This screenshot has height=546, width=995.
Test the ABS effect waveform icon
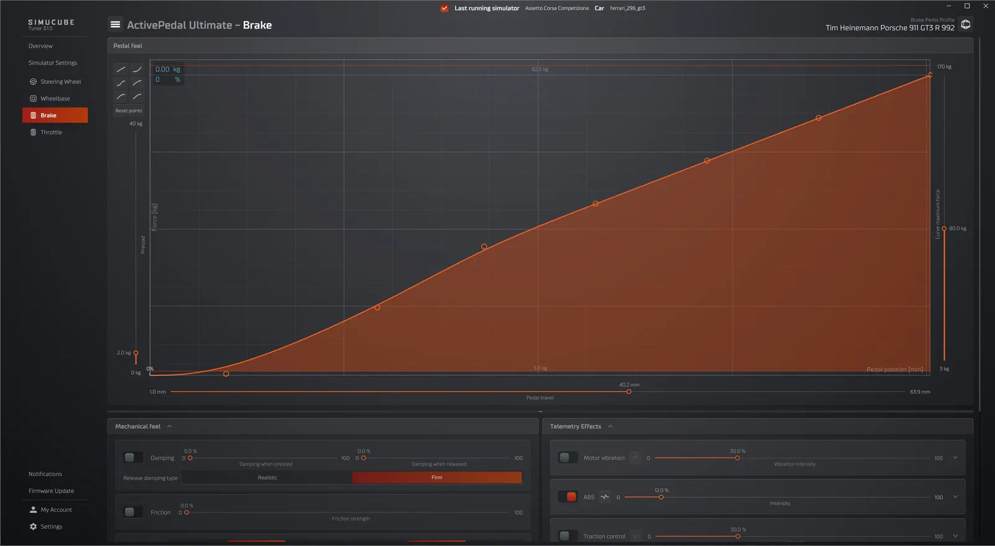tap(605, 497)
